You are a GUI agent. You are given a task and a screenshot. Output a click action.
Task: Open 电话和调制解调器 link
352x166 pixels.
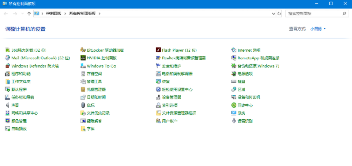pyautogui.click(x=177, y=74)
